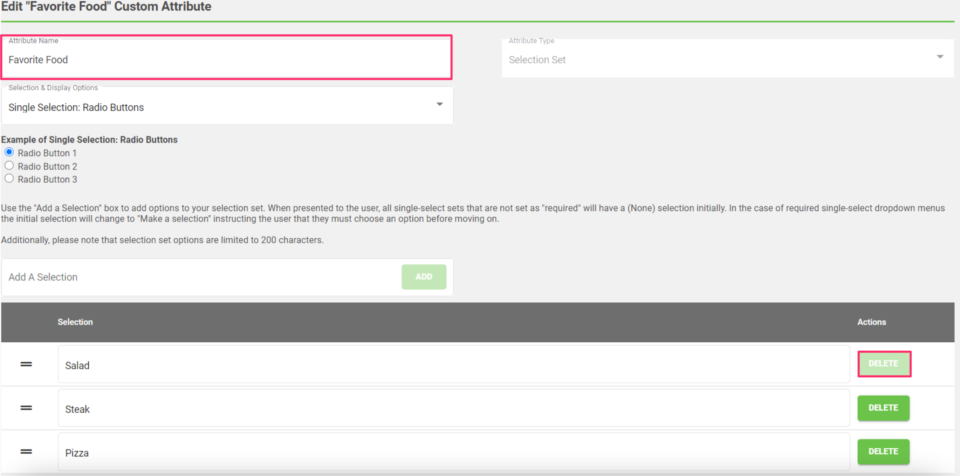Grab the drag handle for Salad row
The height and width of the screenshot is (476, 960).
(26, 364)
